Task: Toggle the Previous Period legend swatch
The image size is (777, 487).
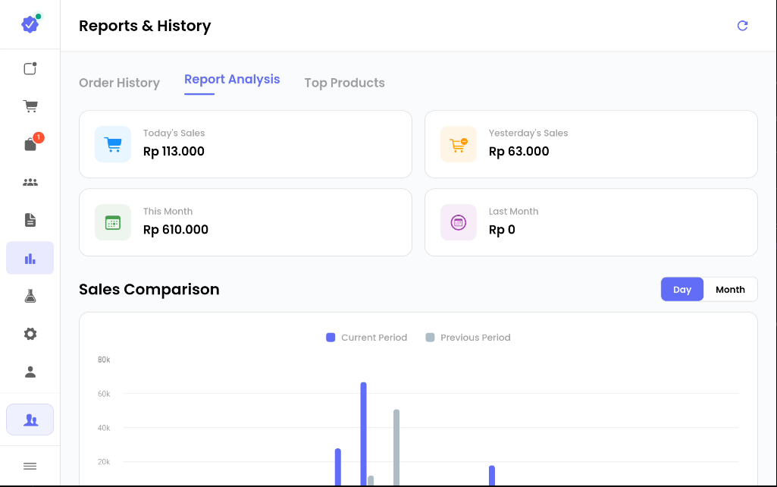Action: [430, 338]
